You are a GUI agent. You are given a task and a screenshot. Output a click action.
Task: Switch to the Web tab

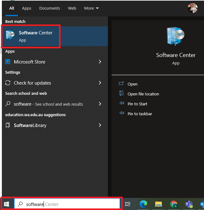72,8
